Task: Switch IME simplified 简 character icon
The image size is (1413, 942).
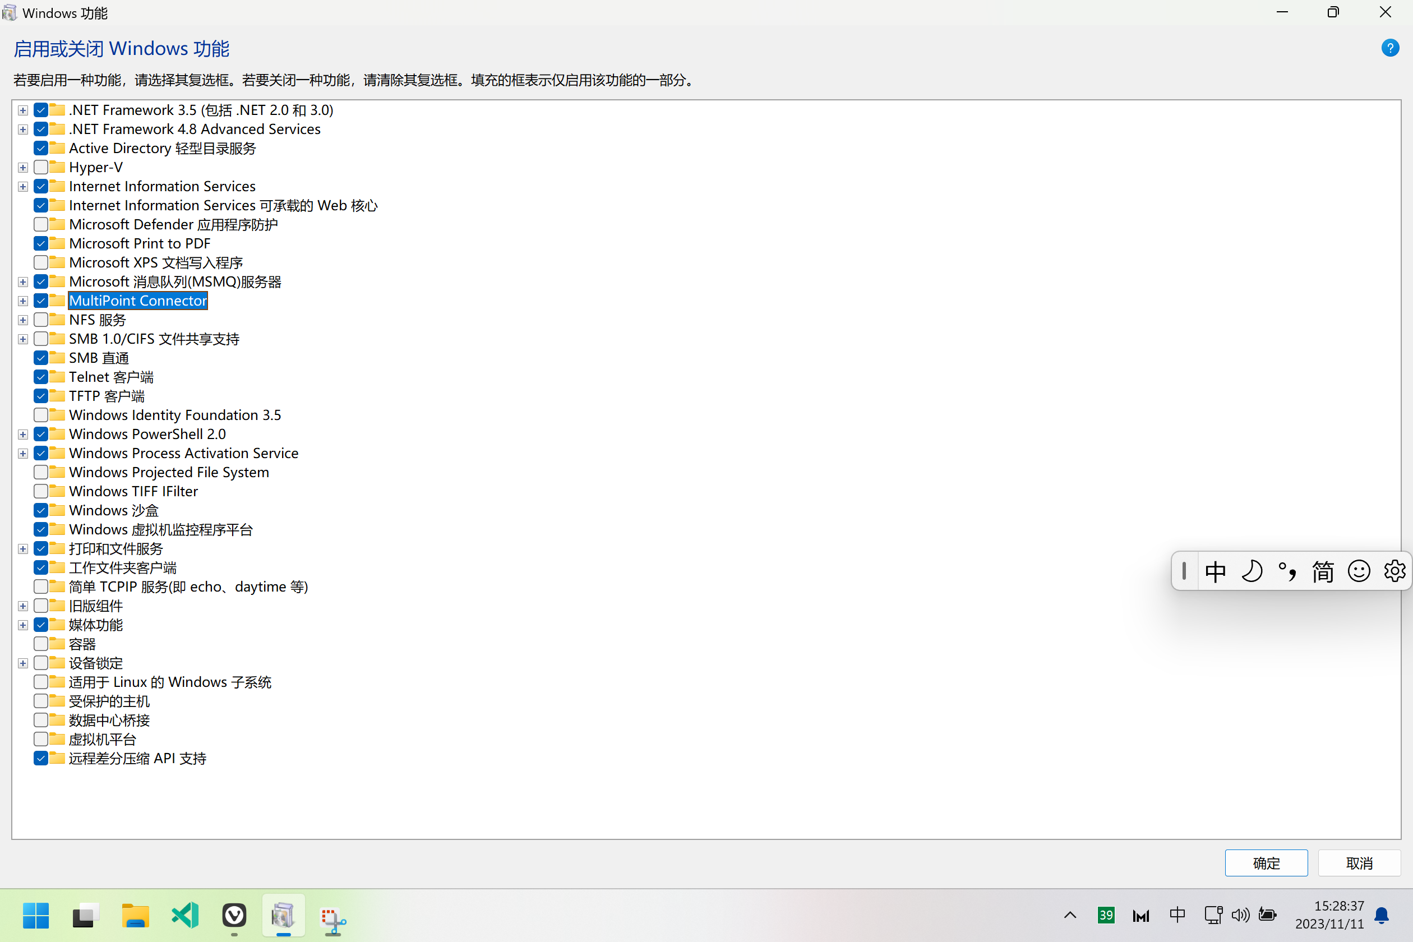Action: coord(1322,571)
